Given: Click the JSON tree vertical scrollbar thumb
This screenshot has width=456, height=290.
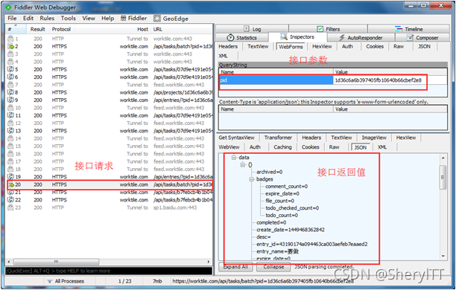Looking at the screenshot, I should pos(443,177).
